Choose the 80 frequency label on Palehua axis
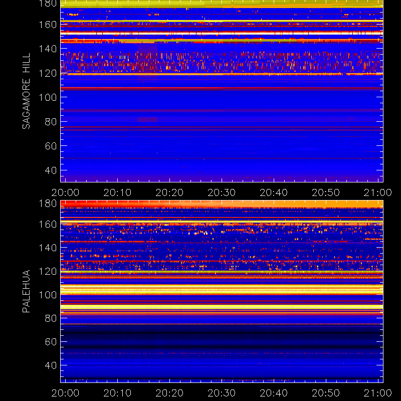Image resolution: width=401 pixels, height=401 pixels. point(51,318)
